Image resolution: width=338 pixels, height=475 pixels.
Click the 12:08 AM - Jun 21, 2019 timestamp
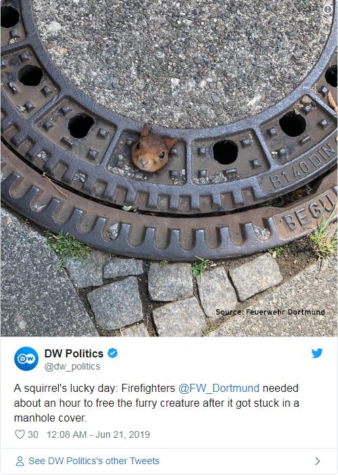98,434
